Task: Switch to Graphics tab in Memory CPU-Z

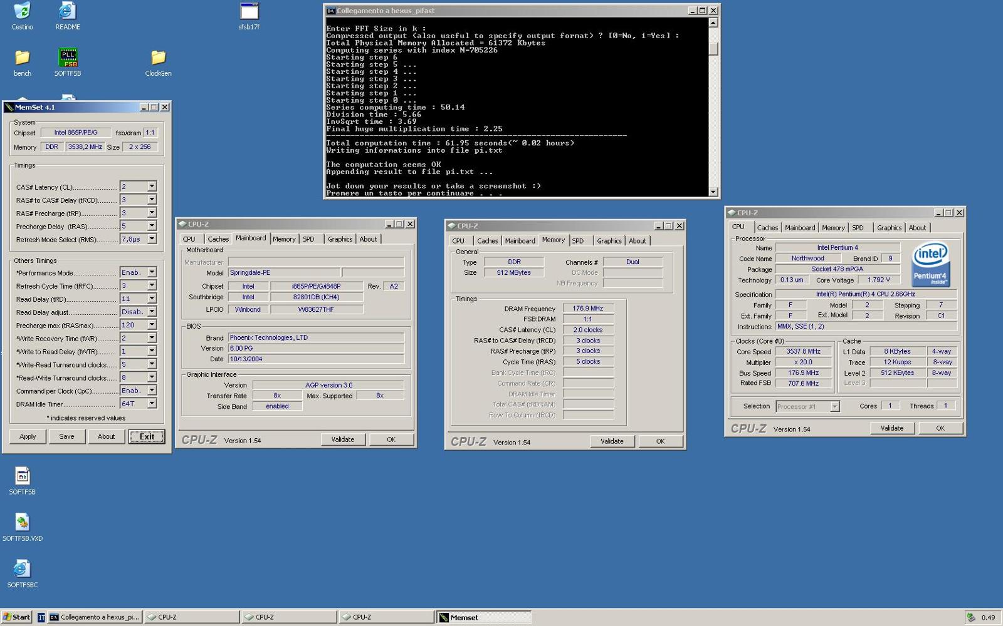Action: (609, 241)
